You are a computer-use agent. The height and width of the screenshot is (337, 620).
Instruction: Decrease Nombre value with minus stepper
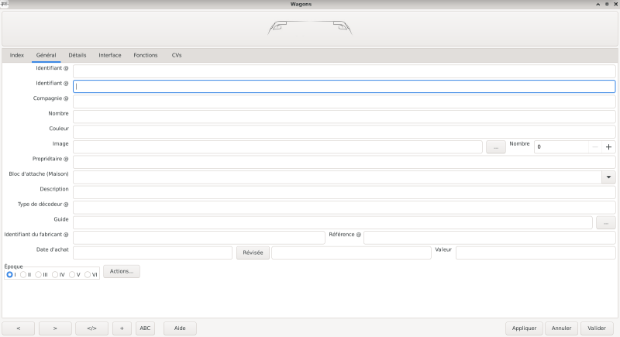point(594,146)
